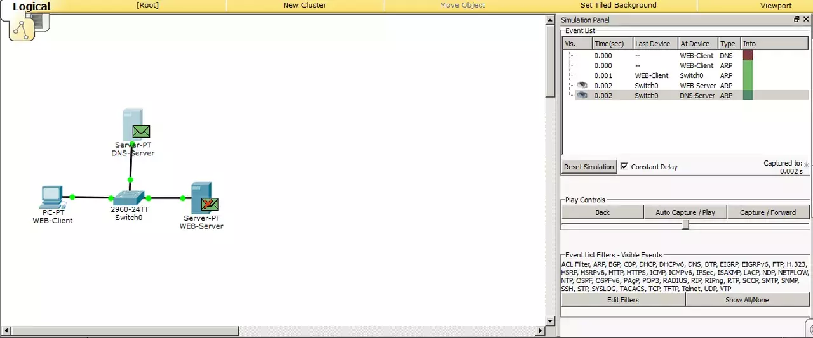Click the WEB-Server device label

pos(201,226)
